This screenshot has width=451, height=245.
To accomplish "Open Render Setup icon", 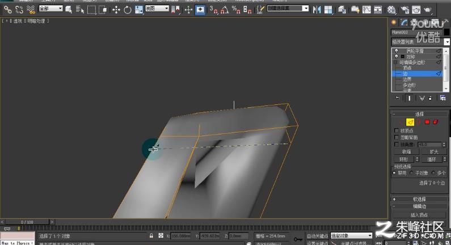I will click(405, 10).
